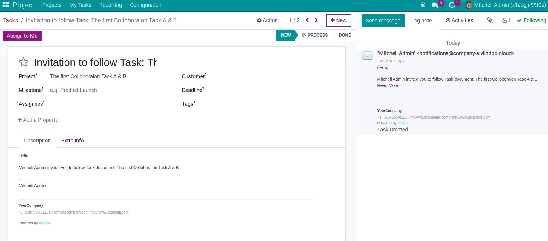Toggle the Following status button

(x=532, y=20)
